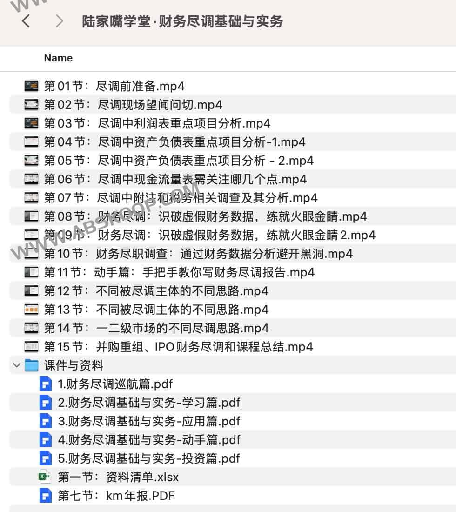Click window title 陆家嘴学堂·财务尽调基础与实务
This screenshot has height=512, width=456.
point(182,21)
